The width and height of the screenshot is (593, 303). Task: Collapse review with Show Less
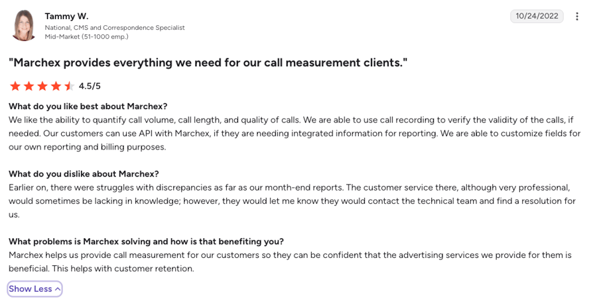pos(34,288)
